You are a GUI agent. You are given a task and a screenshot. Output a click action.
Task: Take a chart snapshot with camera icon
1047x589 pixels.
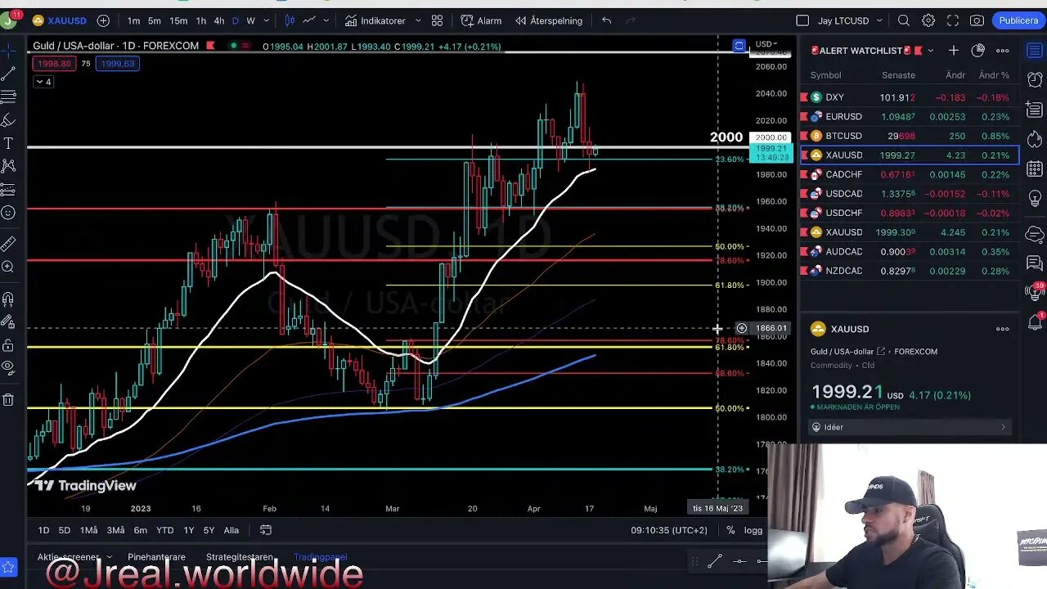(977, 20)
